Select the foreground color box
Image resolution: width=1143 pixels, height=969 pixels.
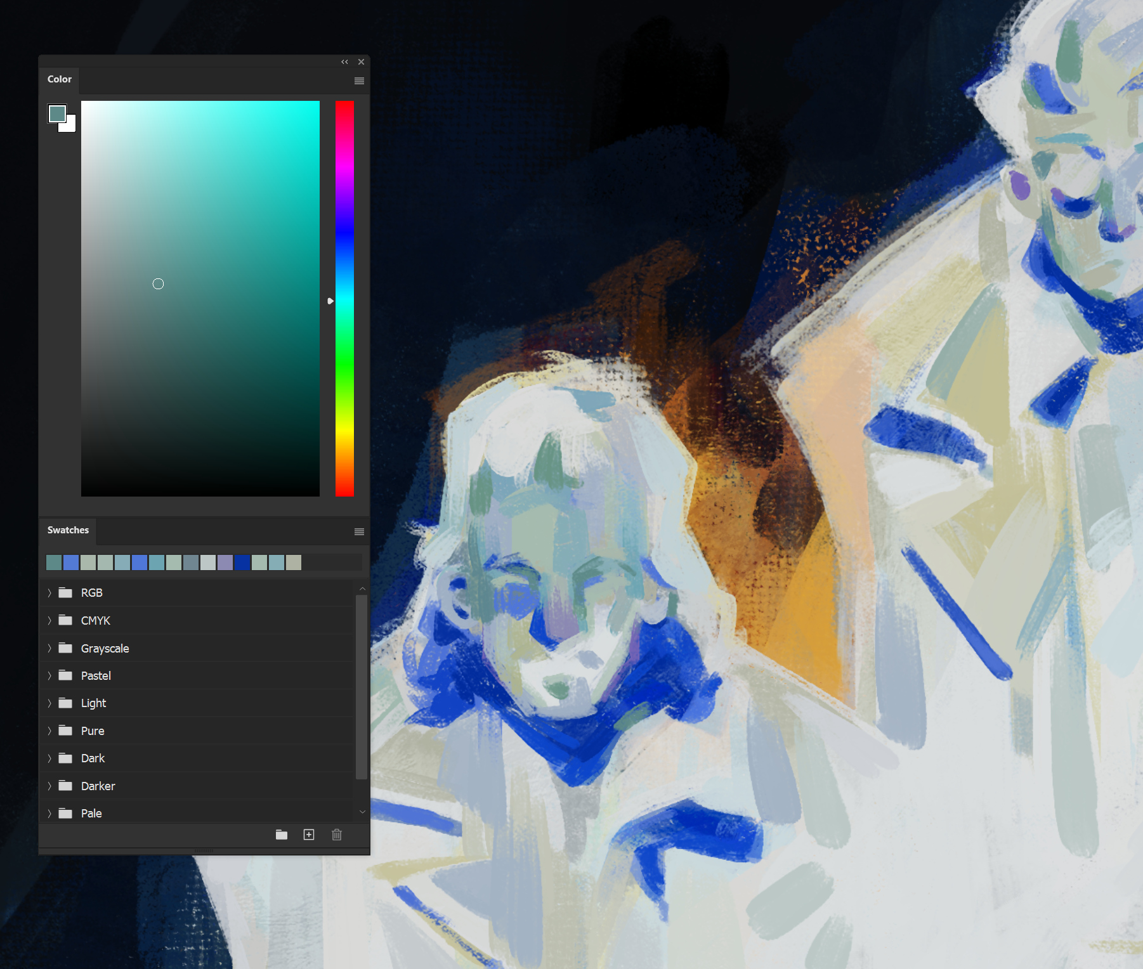(x=56, y=113)
